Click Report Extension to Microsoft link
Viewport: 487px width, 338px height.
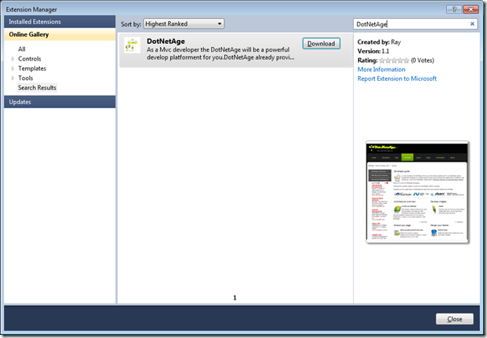point(397,78)
